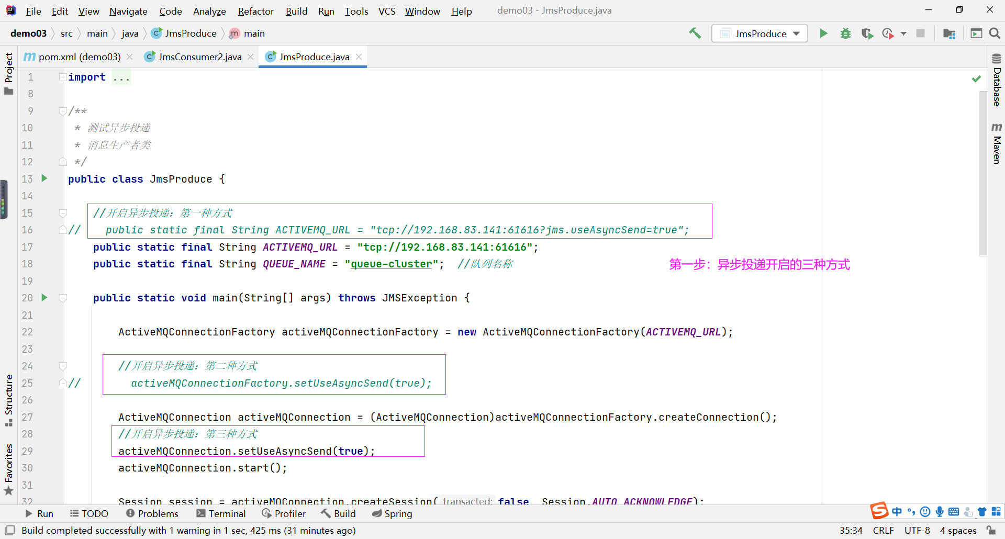
Task: Click main method breadcrumb
Action: click(248, 33)
